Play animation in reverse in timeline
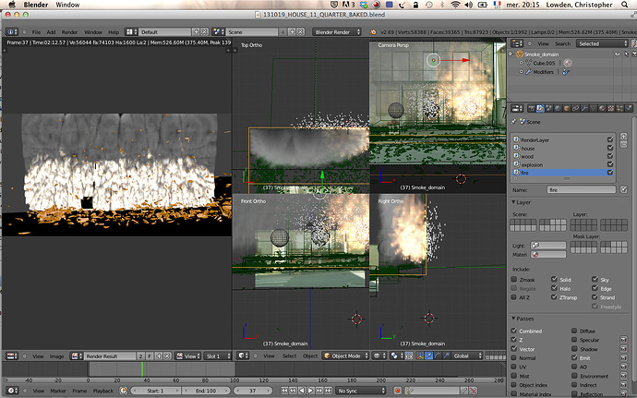The width and height of the screenshot is (637, 398). point(302,391)
